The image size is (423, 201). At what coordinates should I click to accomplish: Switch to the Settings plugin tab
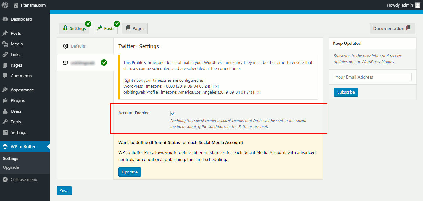click(x=75, y=28)
